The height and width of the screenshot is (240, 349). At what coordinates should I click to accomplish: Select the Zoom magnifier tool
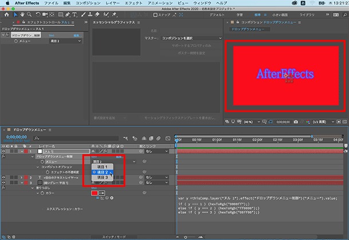[x=29, y=15]
